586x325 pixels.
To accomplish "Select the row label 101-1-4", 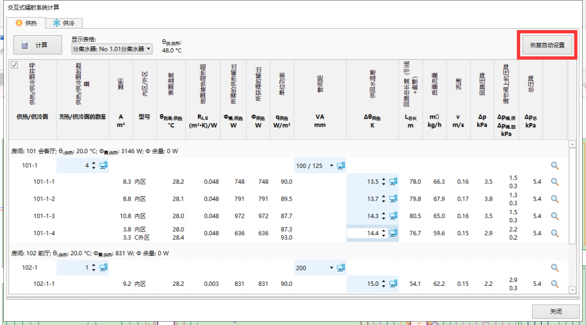I will click(x=44, y=233).
